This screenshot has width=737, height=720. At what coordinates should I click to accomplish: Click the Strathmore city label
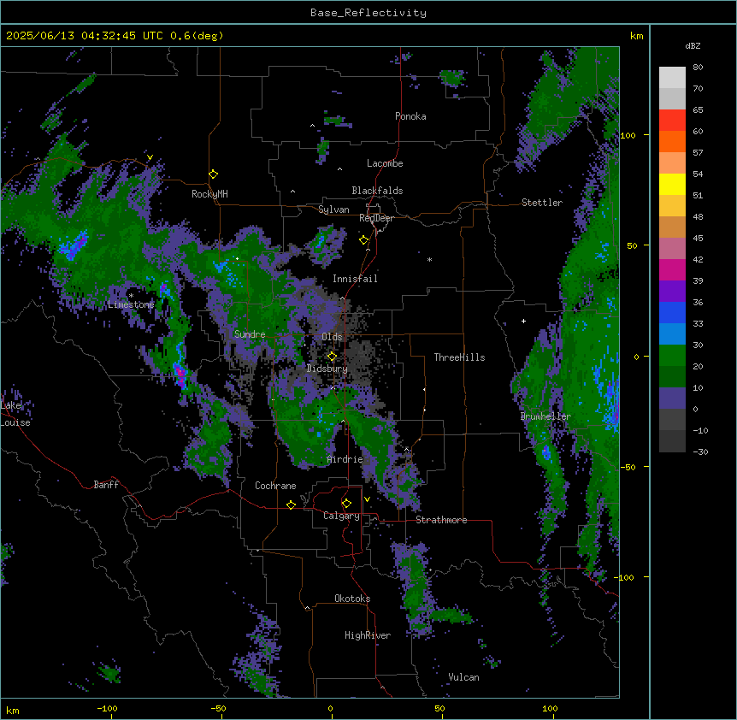(x=441, y=520)
